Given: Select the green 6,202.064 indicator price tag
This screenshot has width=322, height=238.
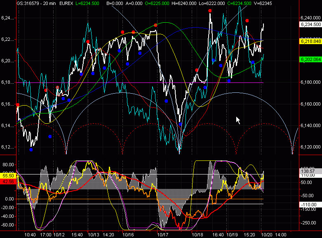Looking at the screenshot, I should (310, 59).
